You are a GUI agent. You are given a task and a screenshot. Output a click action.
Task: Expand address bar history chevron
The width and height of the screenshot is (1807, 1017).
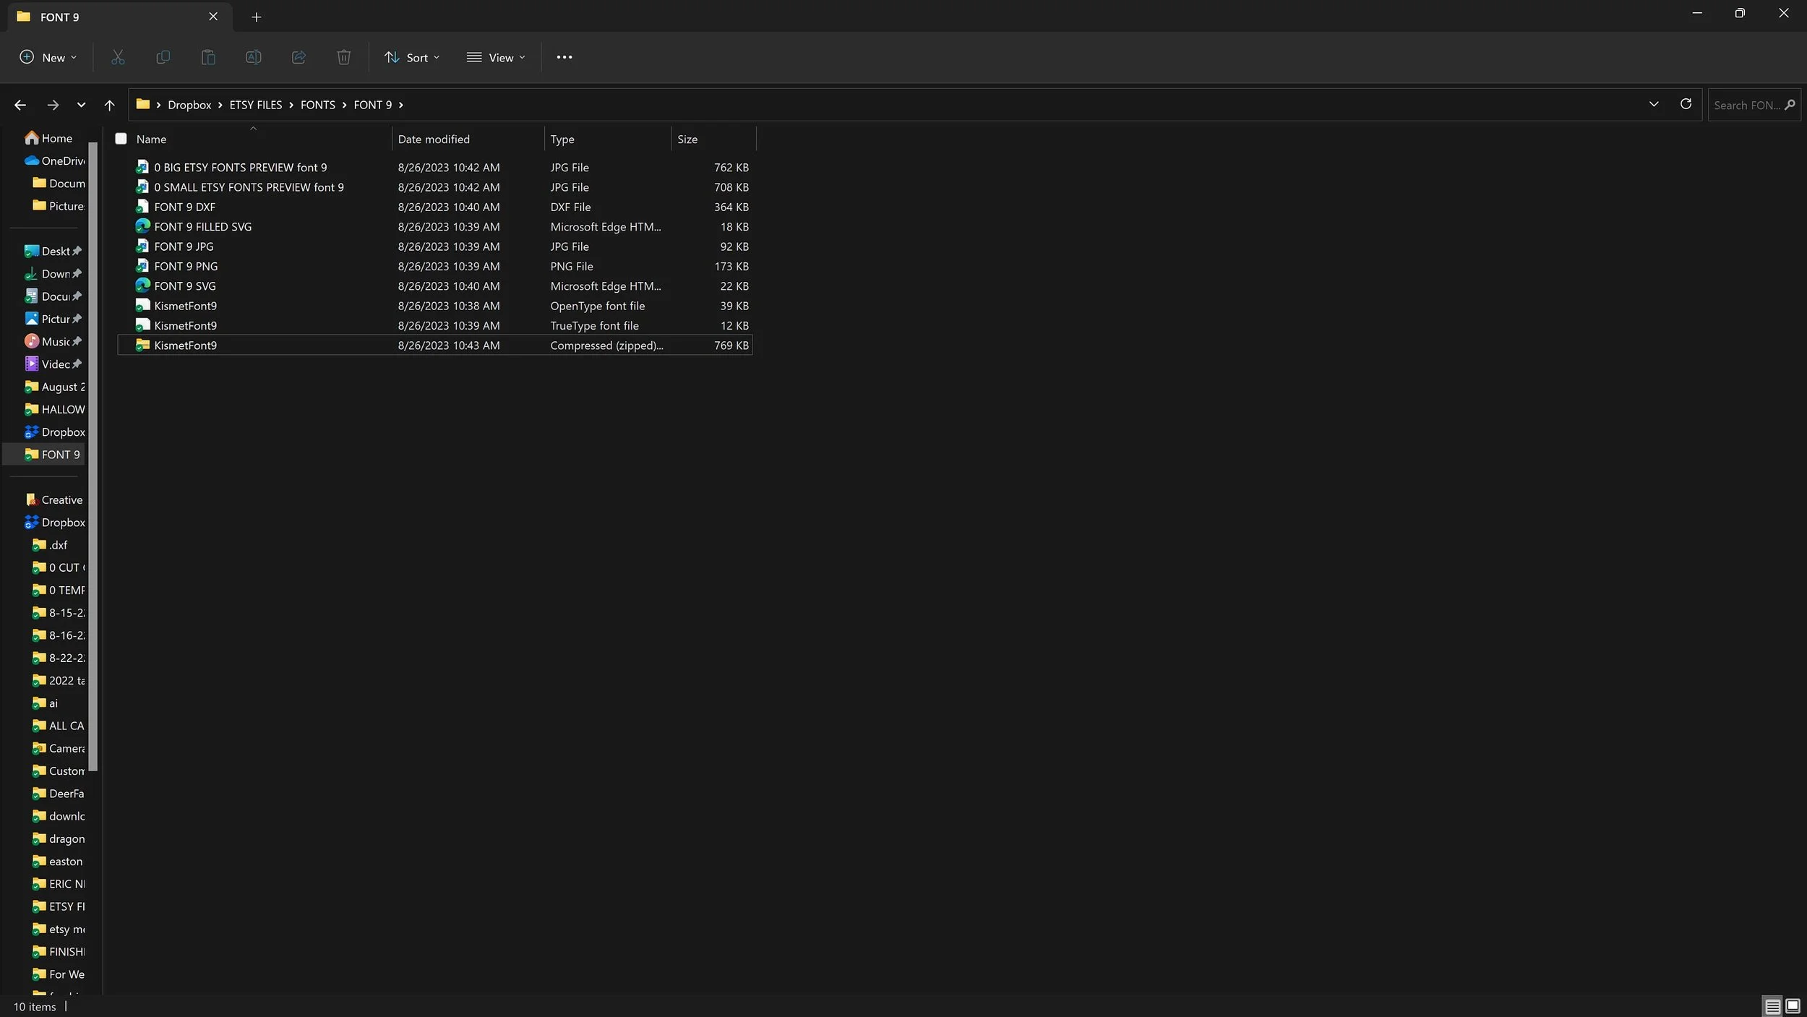[x=1654, y=104]
